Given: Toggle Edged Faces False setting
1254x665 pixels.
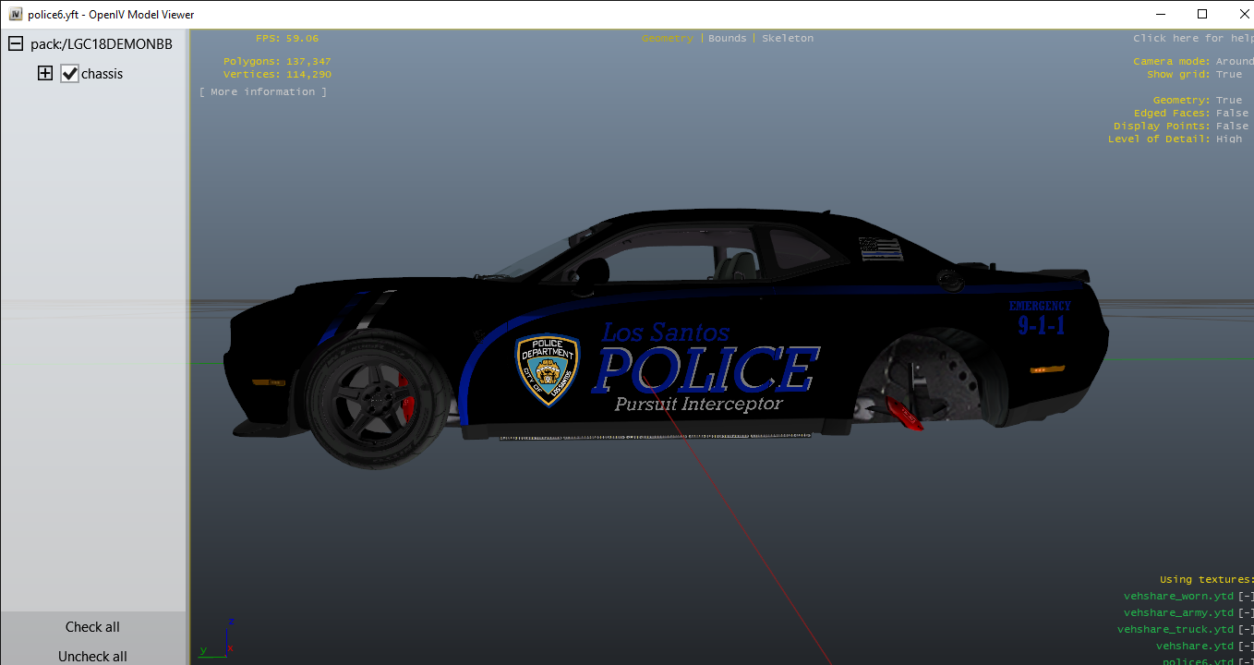Looking at the screenshot, I should point(1232,113).
